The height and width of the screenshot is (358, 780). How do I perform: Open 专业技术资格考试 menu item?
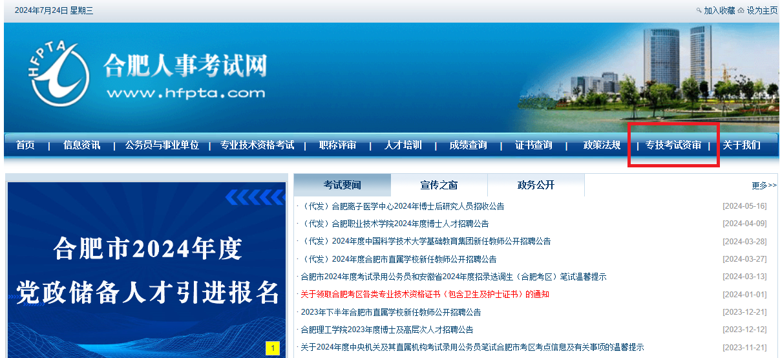click(257, 145)
